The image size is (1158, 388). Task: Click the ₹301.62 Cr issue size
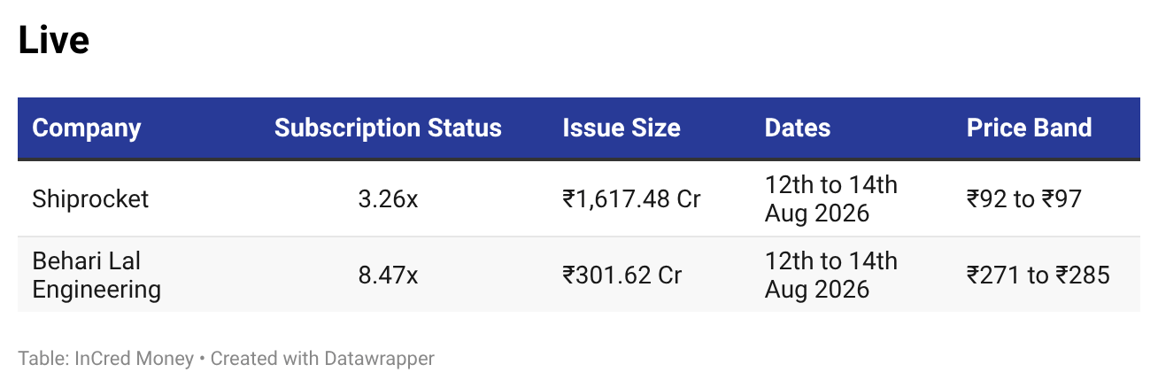pos(621,275)
